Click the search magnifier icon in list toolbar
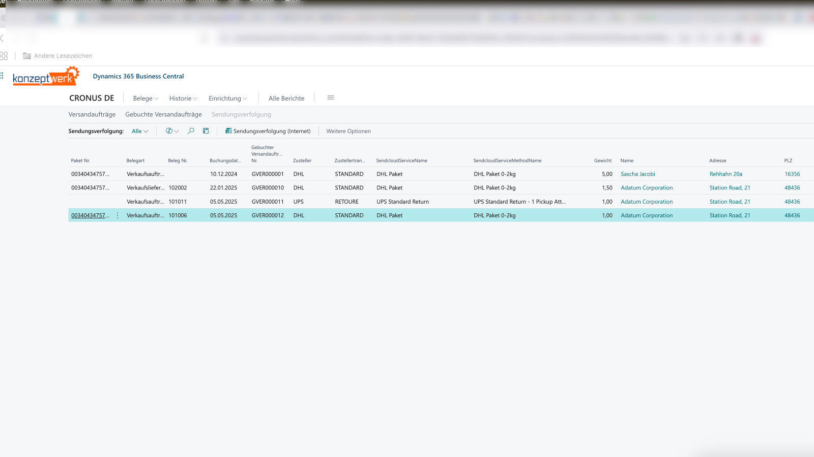The image size is (814, 457). pos(191,131)
